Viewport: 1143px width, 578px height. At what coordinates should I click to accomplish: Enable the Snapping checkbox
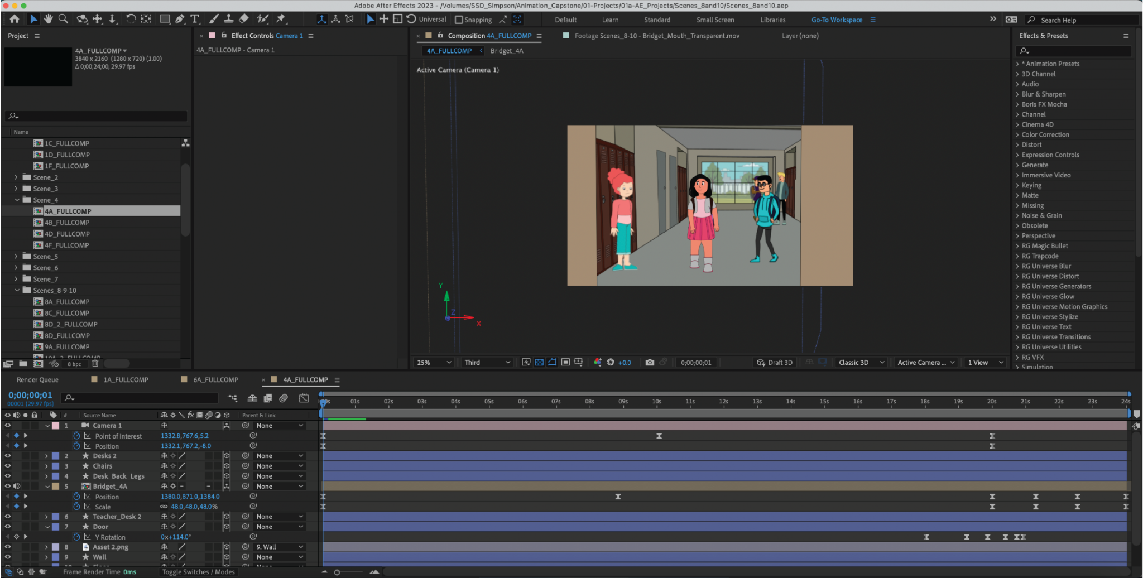[x=459, y=20]
